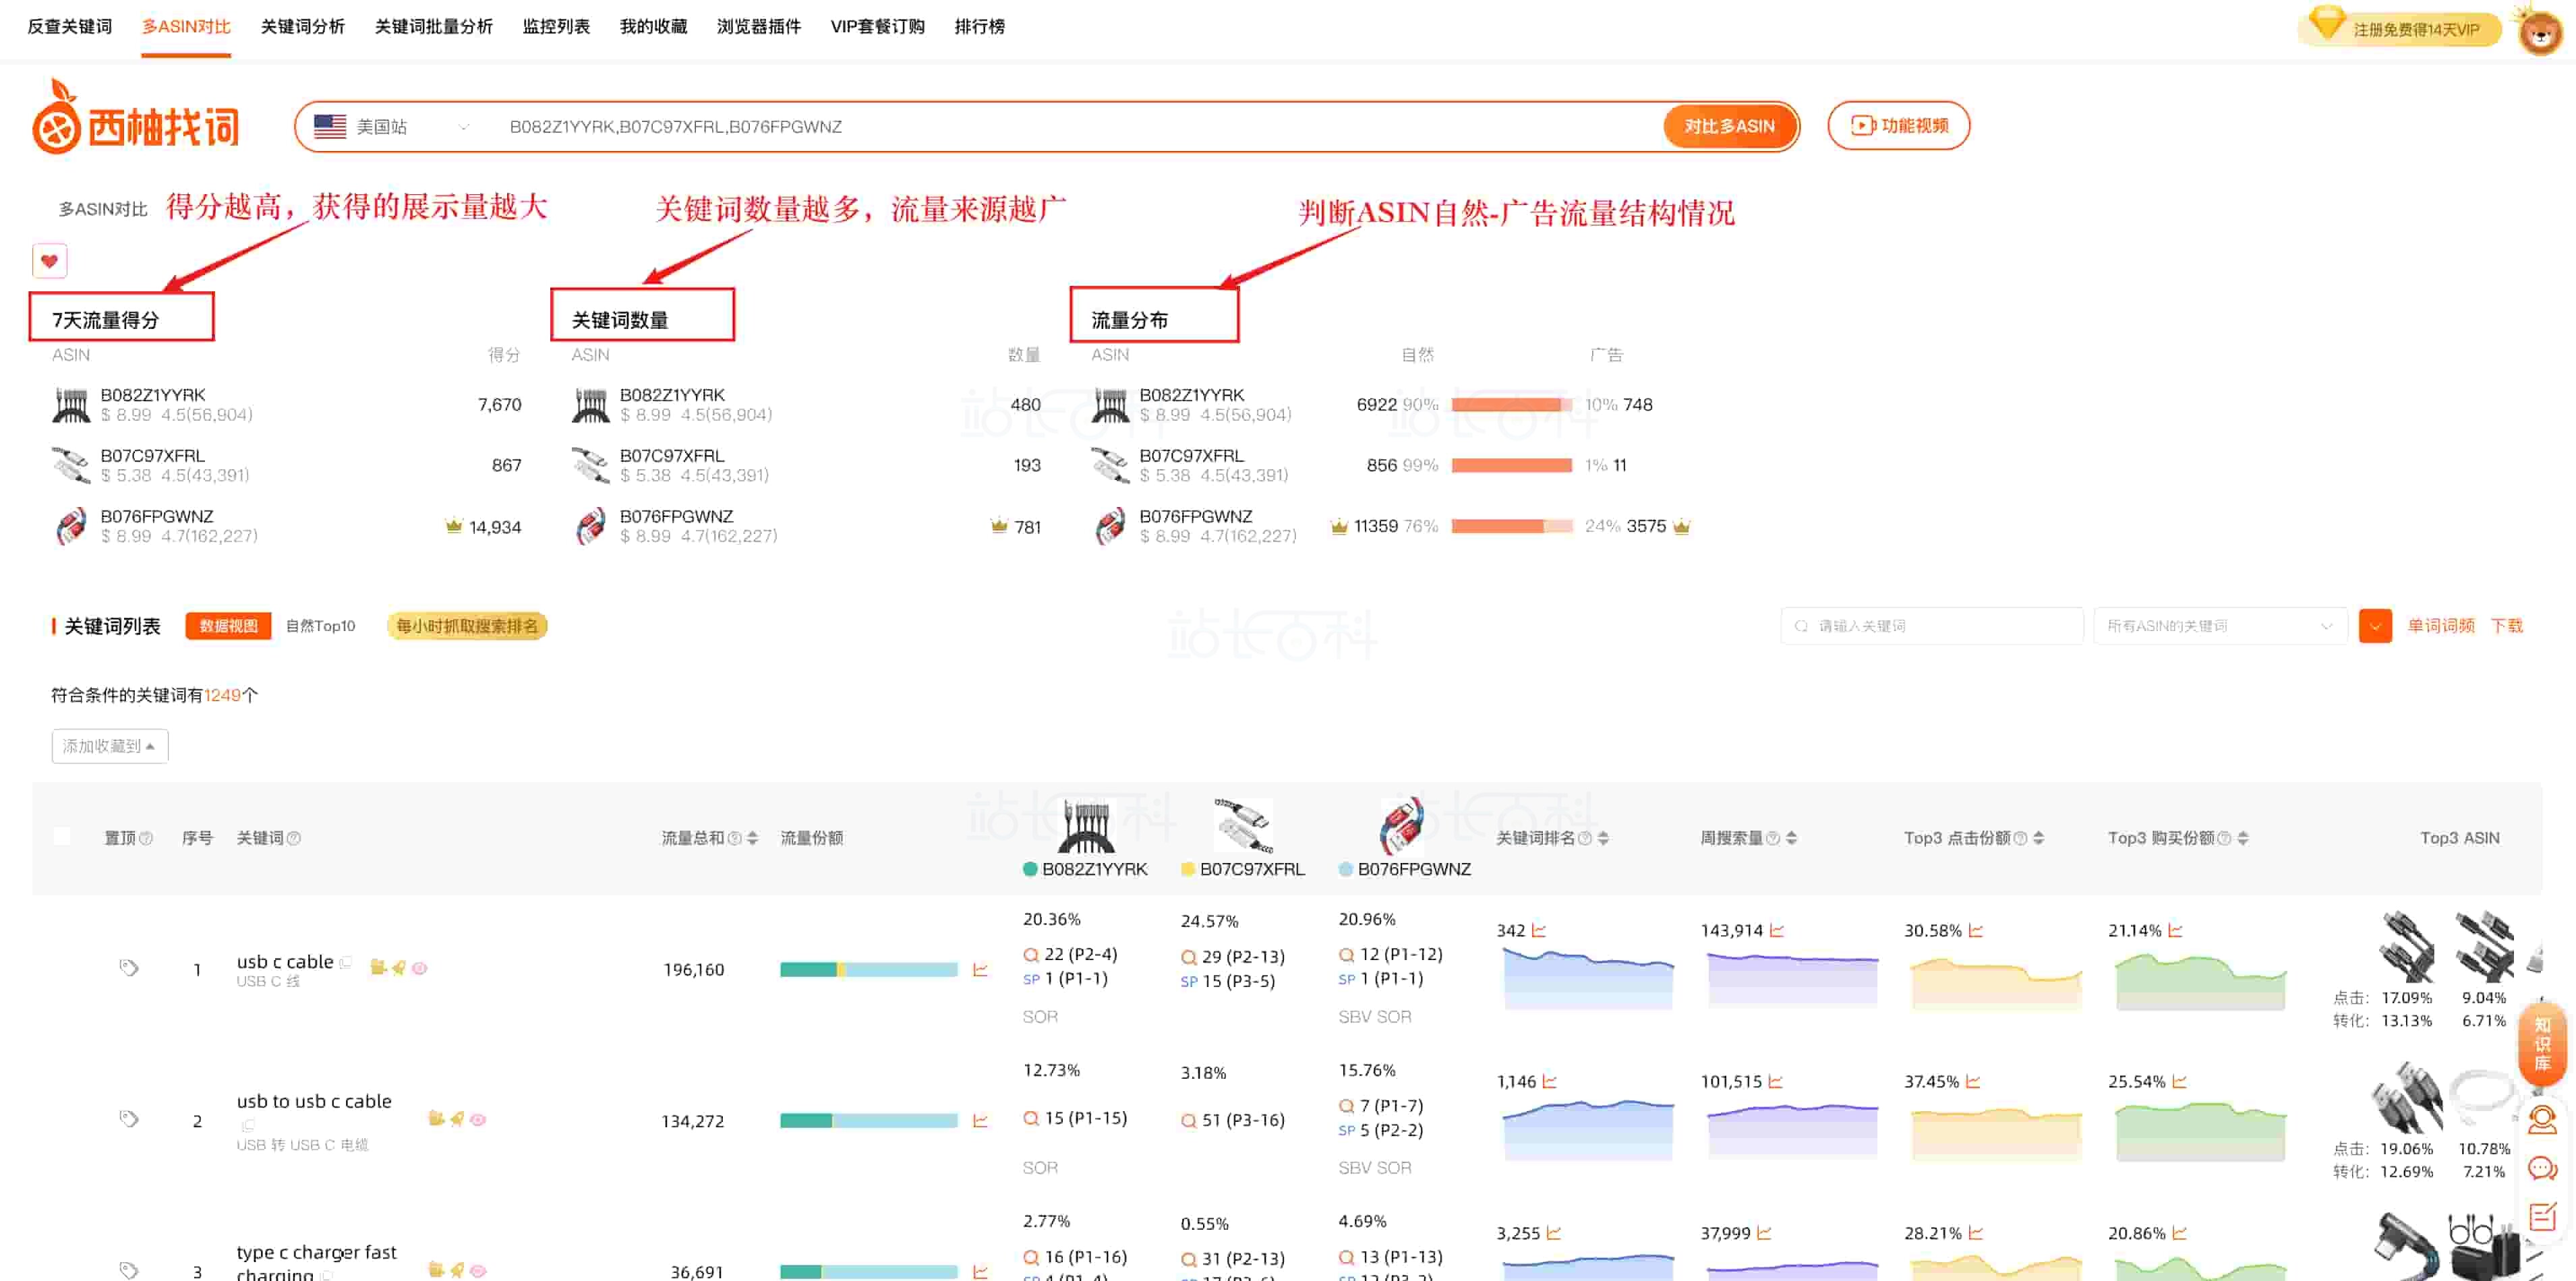The height and width of the screenshot is (1281, 2576).
Task: Open the 关键词分析 tab
Action: [x=302, y=27]
